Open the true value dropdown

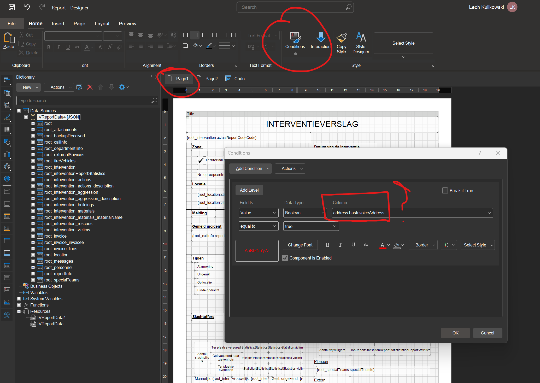pos(311,226)
